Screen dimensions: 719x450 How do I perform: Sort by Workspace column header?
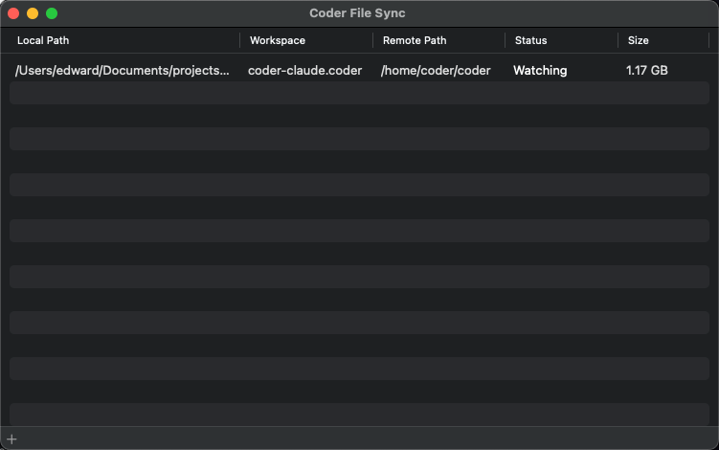(278, 40)
